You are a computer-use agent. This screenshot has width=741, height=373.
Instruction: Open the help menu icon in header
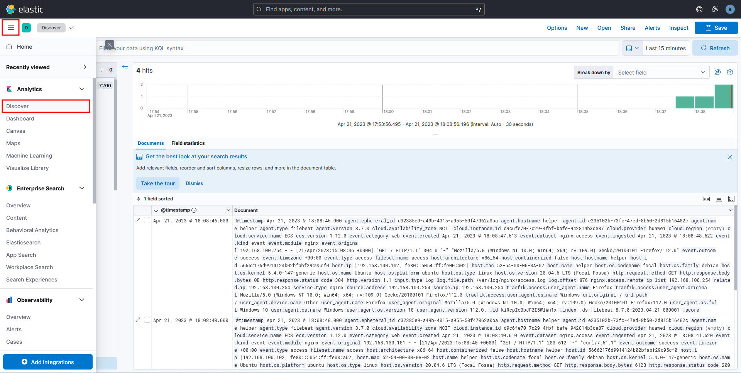pyautogui.click(x=699, y=9)
